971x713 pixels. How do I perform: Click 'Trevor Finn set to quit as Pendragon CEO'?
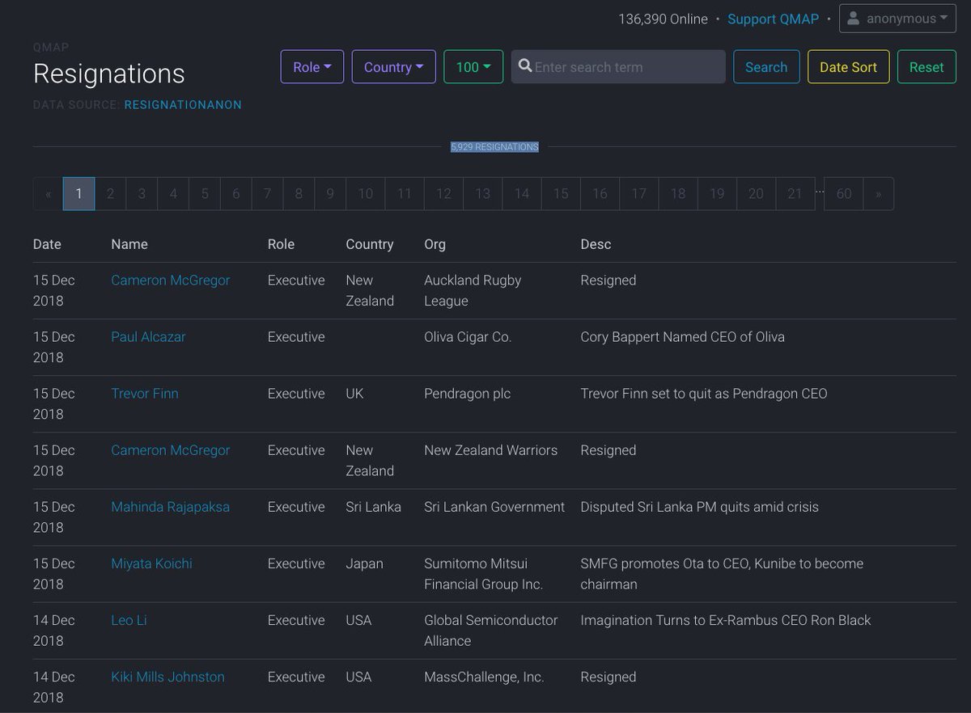pos(704,394)
